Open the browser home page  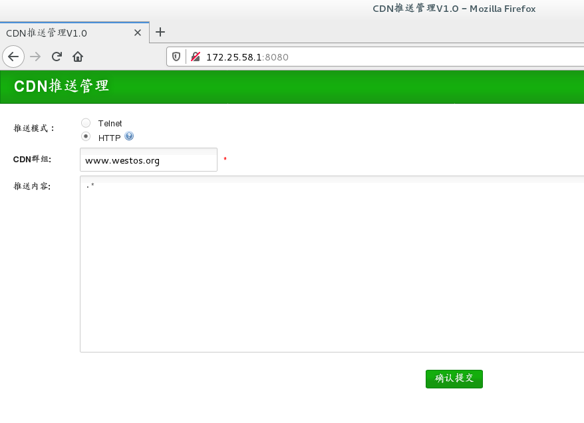point(77,57)
